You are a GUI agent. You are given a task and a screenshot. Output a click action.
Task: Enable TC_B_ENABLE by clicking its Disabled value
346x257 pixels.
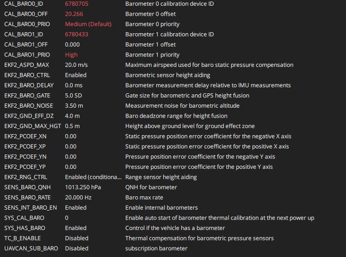(76, 238)
